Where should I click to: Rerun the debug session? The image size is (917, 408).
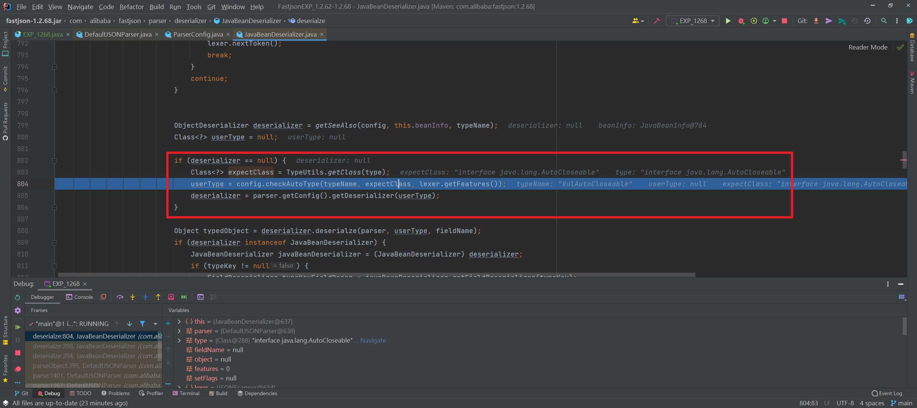[x=17, y=298]
